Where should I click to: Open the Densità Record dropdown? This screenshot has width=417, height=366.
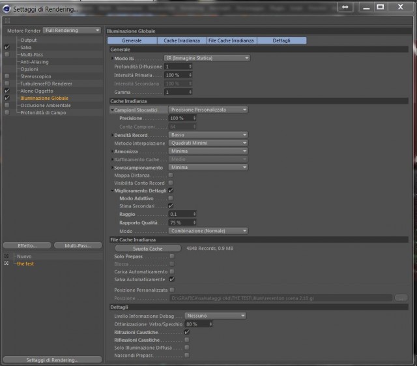pyautogui.click(x=208, y=135)
